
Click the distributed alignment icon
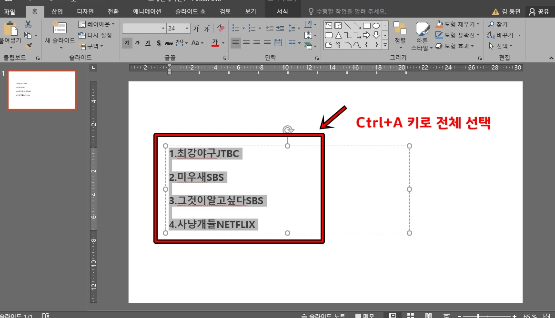point(278,43)
